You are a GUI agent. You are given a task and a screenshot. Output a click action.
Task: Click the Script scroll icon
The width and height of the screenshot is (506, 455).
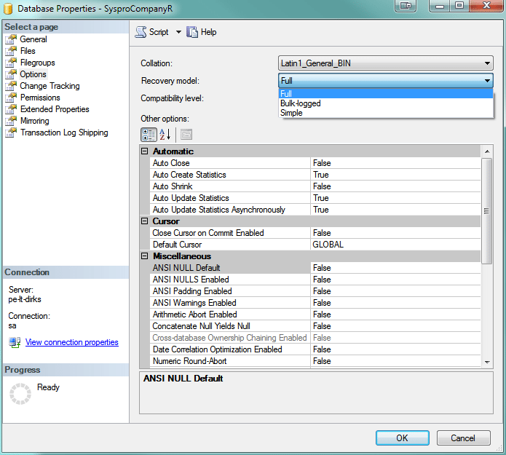tap(141, 32)
